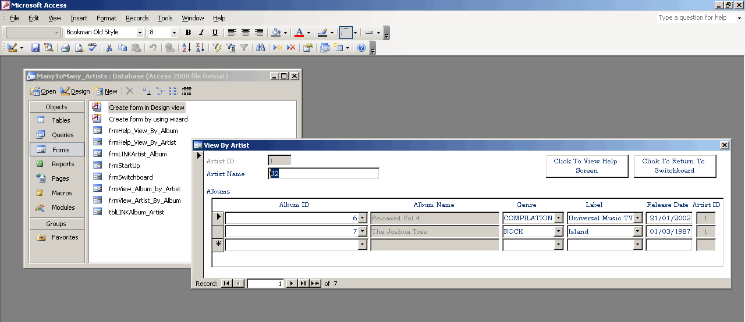Select Release Date 01/03/1987 field
745x322 pixels.
(669, 231)
